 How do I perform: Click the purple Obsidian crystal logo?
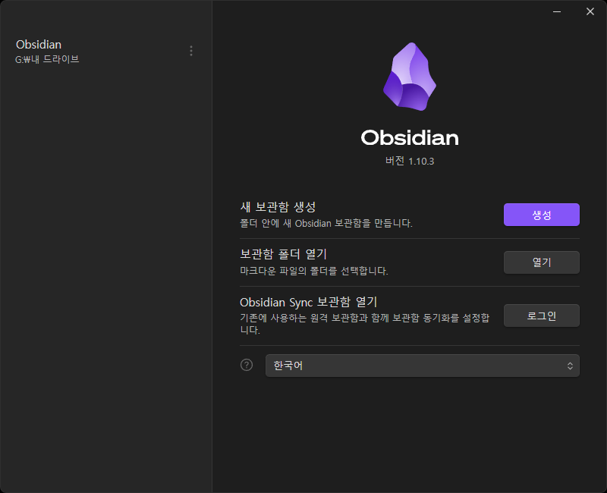pyautogui.click(x=410, y=77)
